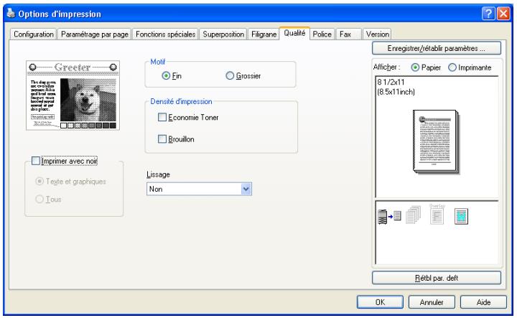Select the Fin pattern option
This screenshot has width=517, height=318.
172,76
